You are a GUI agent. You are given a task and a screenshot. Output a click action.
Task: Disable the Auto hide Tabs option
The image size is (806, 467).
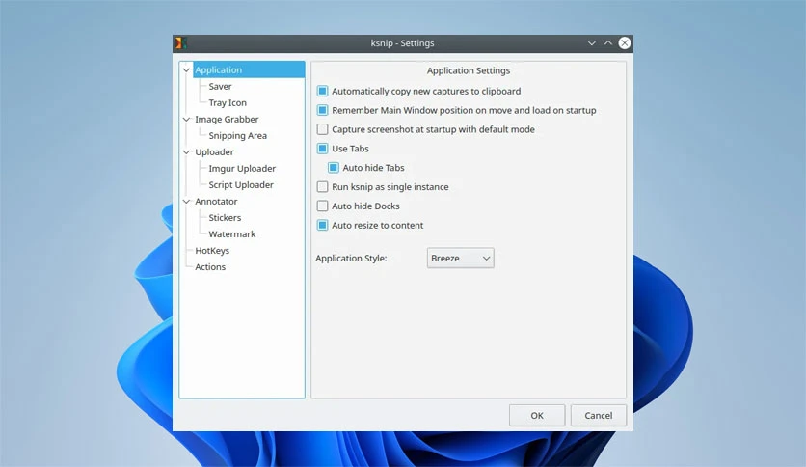tap(333, 168)
